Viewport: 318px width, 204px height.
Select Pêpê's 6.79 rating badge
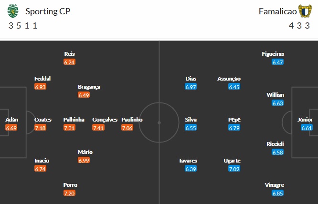[235, 128]
